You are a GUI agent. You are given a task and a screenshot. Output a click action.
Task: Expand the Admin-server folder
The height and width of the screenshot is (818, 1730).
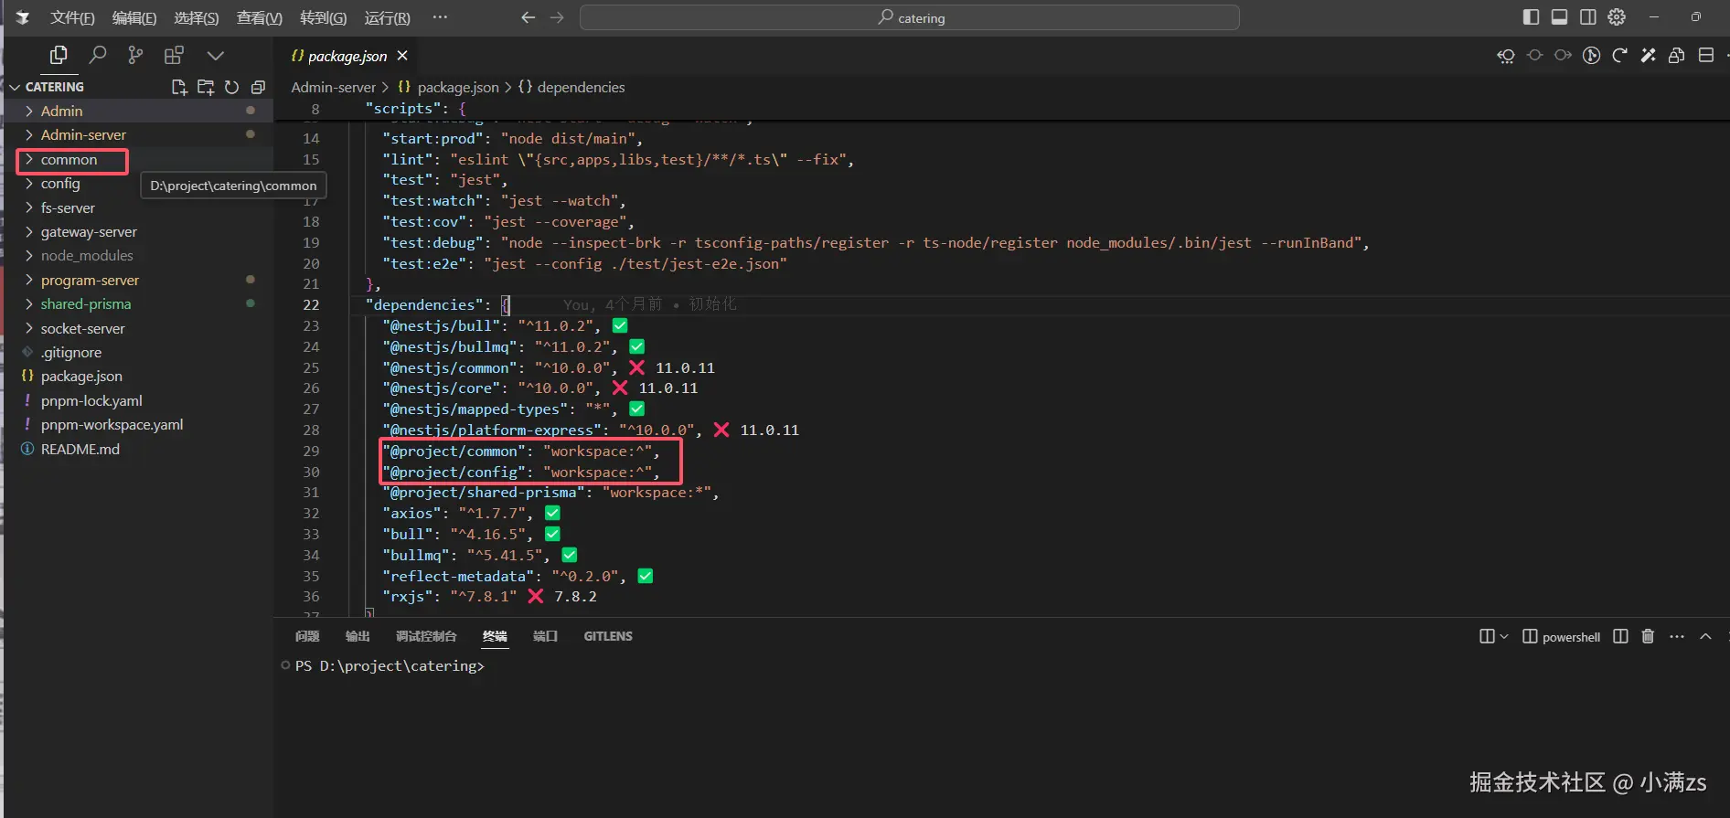[x=83, y=134]
